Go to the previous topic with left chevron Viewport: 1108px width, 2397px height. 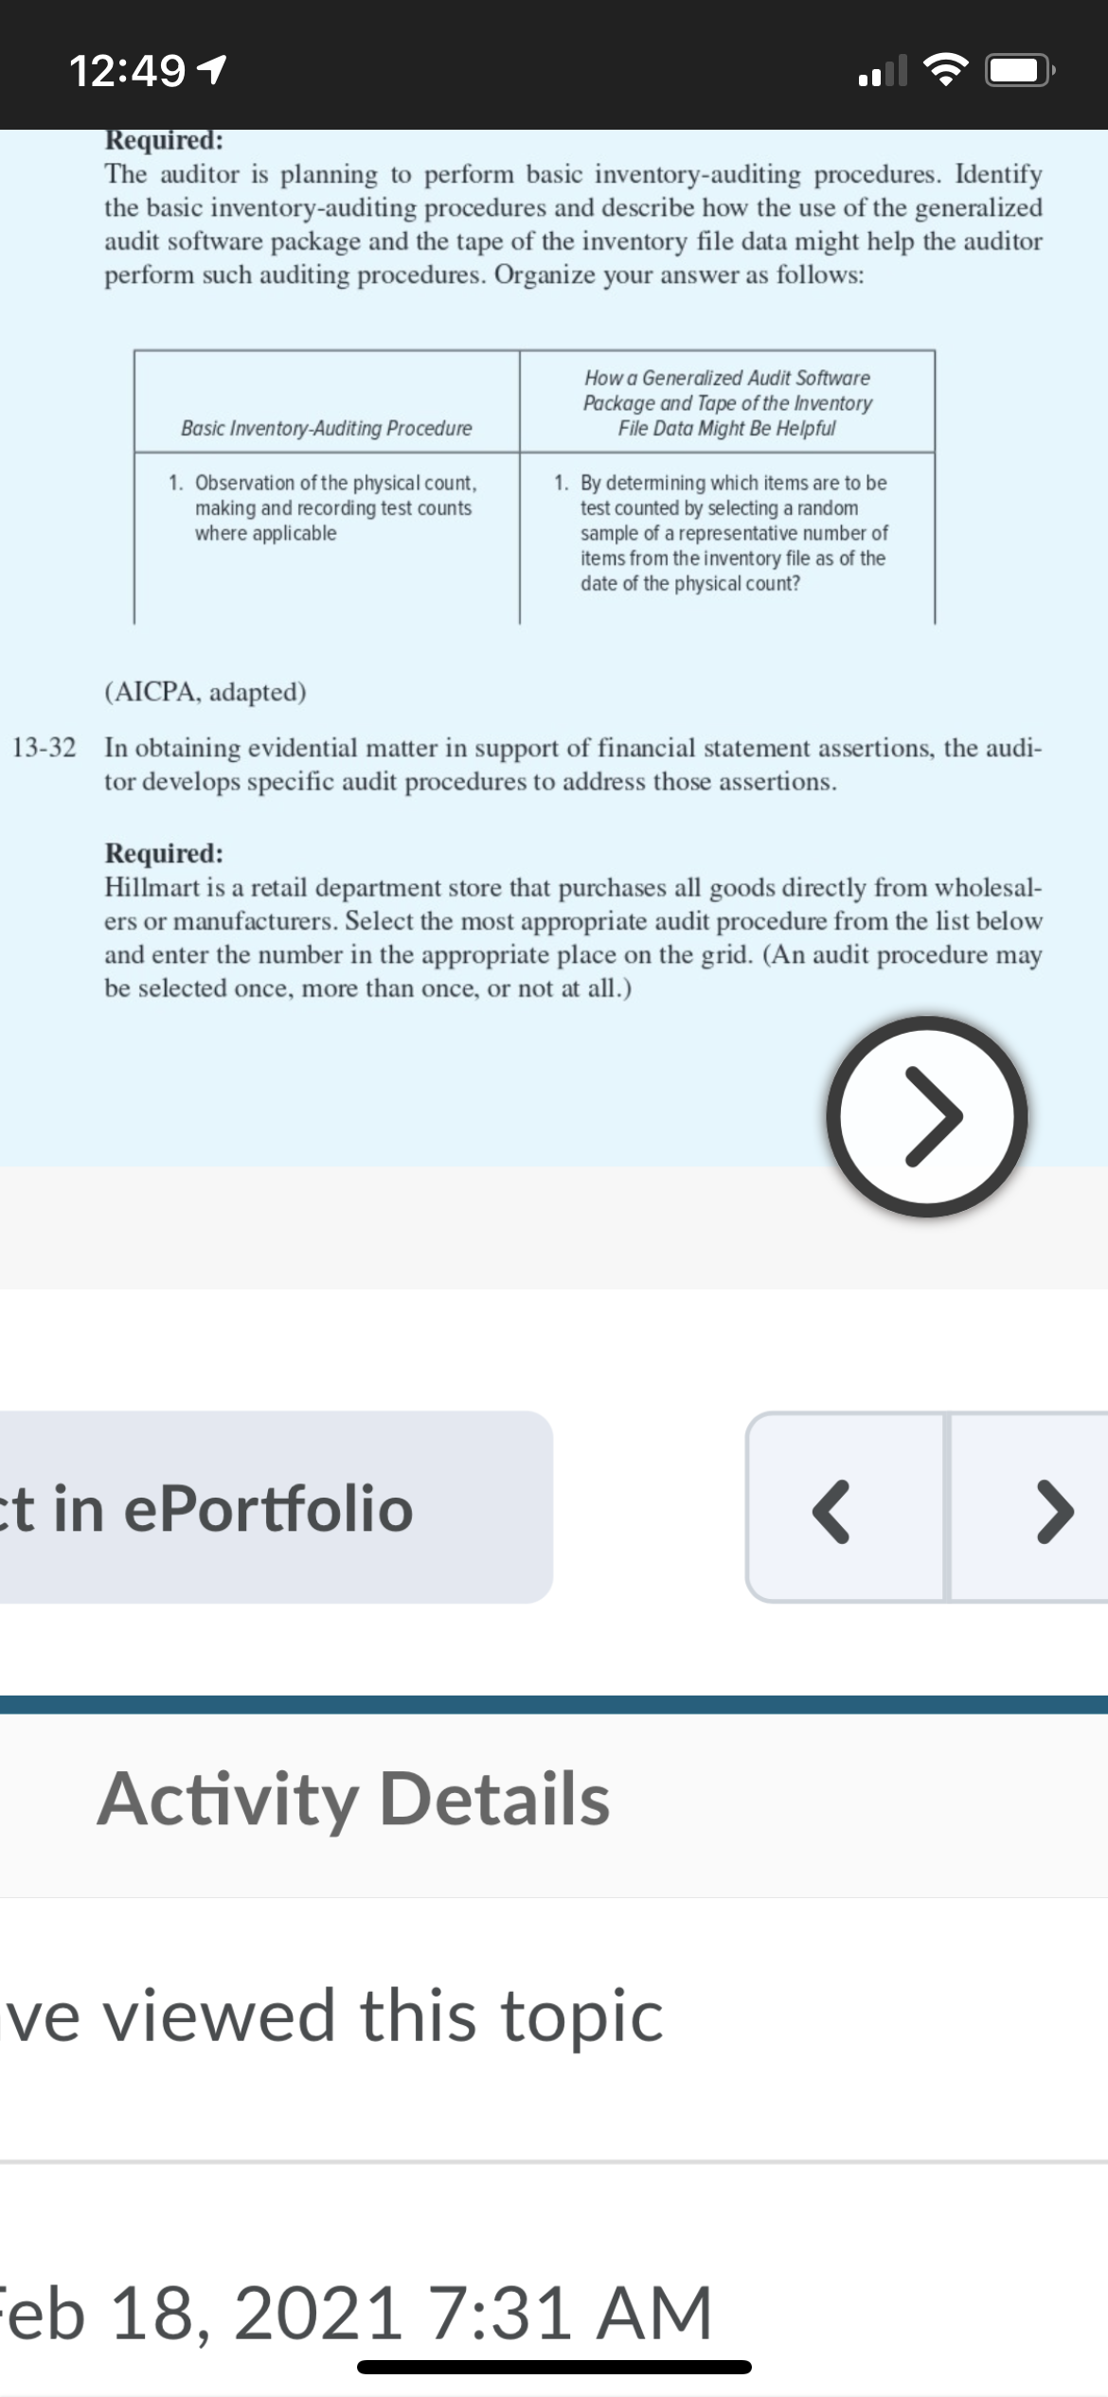coord(845,1507)
